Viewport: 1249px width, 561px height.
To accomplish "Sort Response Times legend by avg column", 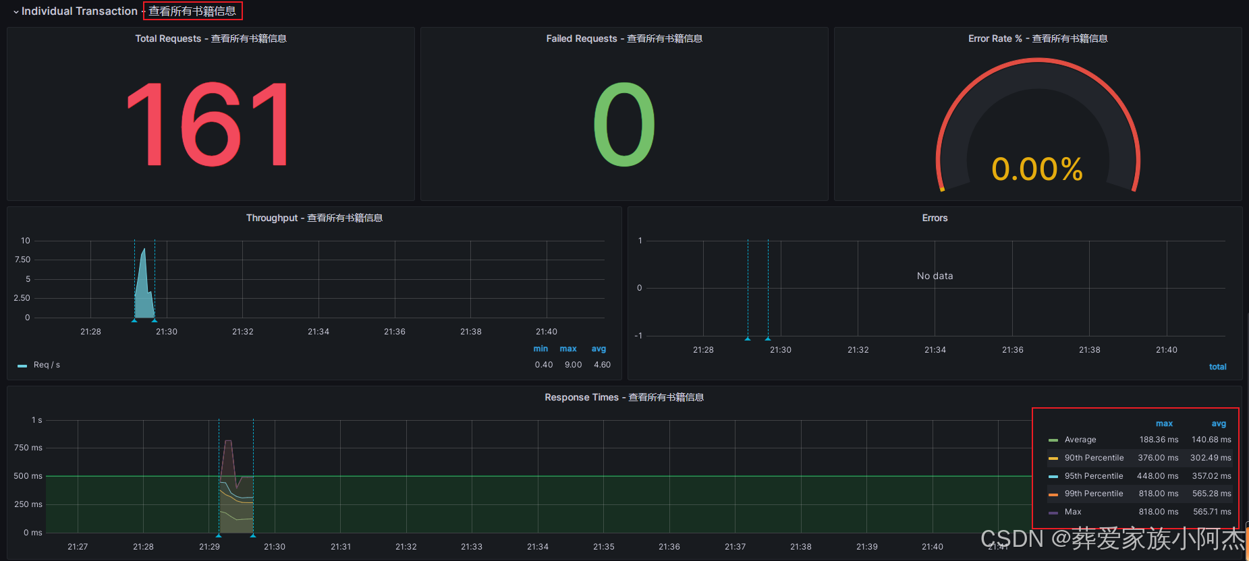I will (x=1219, y=423).
